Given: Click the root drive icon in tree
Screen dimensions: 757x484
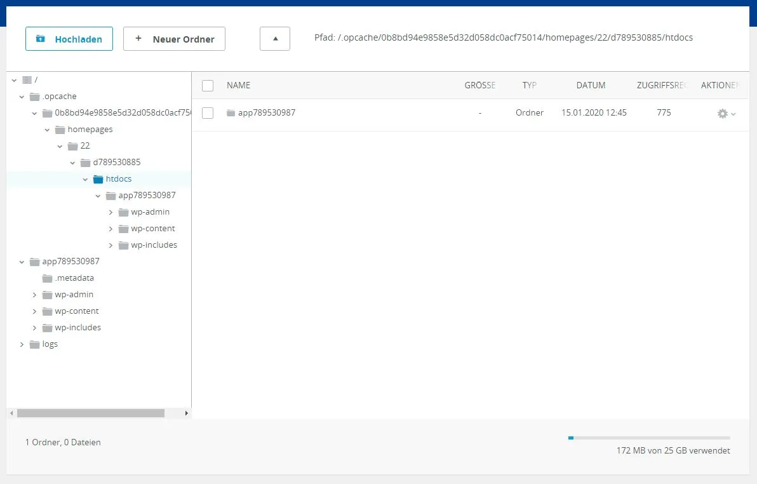Looking at the screenshot, I should (27, 79).
